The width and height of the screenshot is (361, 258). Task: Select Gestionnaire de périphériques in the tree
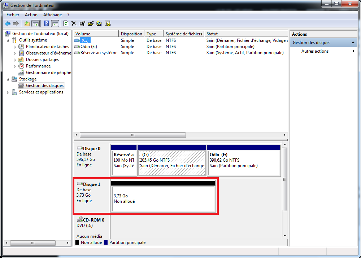[48, 73]
